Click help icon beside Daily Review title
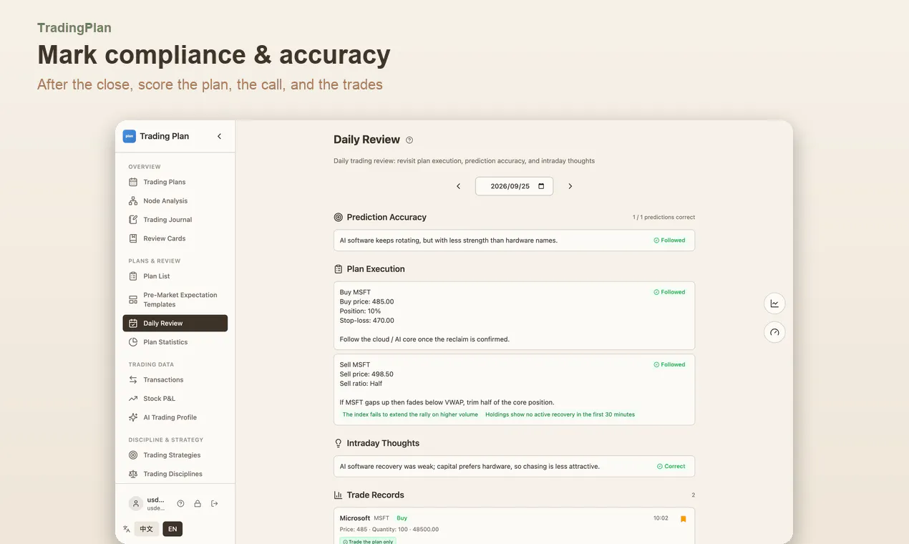 pos(409,140)
